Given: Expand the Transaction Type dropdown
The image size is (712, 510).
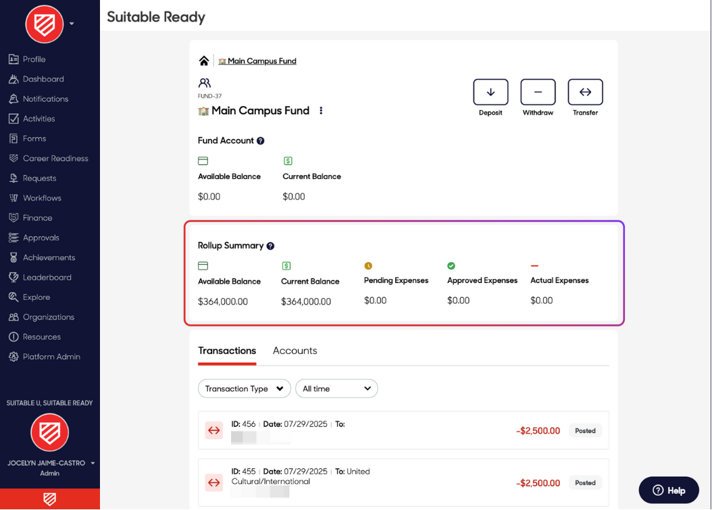Looking at the screenshot, I should click(244, 388).
